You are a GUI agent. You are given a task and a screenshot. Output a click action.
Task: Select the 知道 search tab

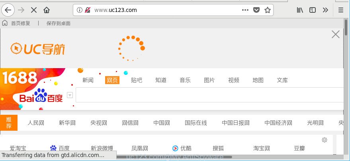pyautogui.click(x=161, y=80)
